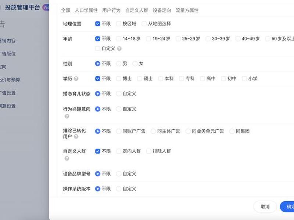Viewport: 294px width, 220px height.
Task: Open the 流量方属性 tab
Action: [x=187, y=10]
